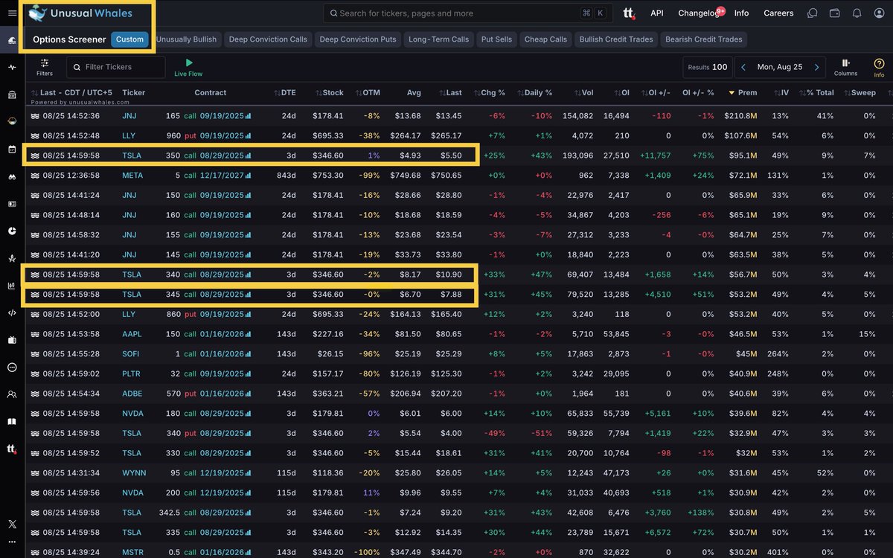
Task: Click the Unusual Whales logo
Action: pos(80,13)
